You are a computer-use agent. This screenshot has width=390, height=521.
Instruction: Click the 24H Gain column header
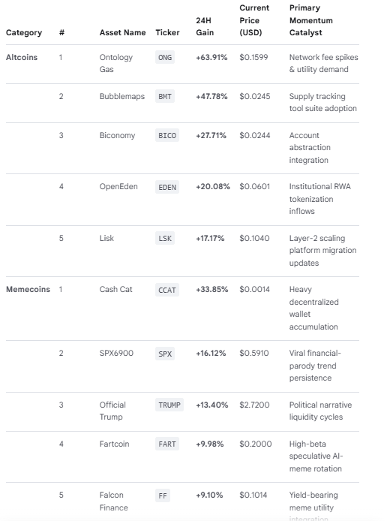205,26
